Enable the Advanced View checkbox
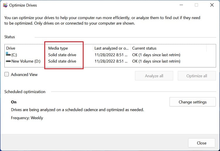The image size is (220, 151). tap(7, 74)
